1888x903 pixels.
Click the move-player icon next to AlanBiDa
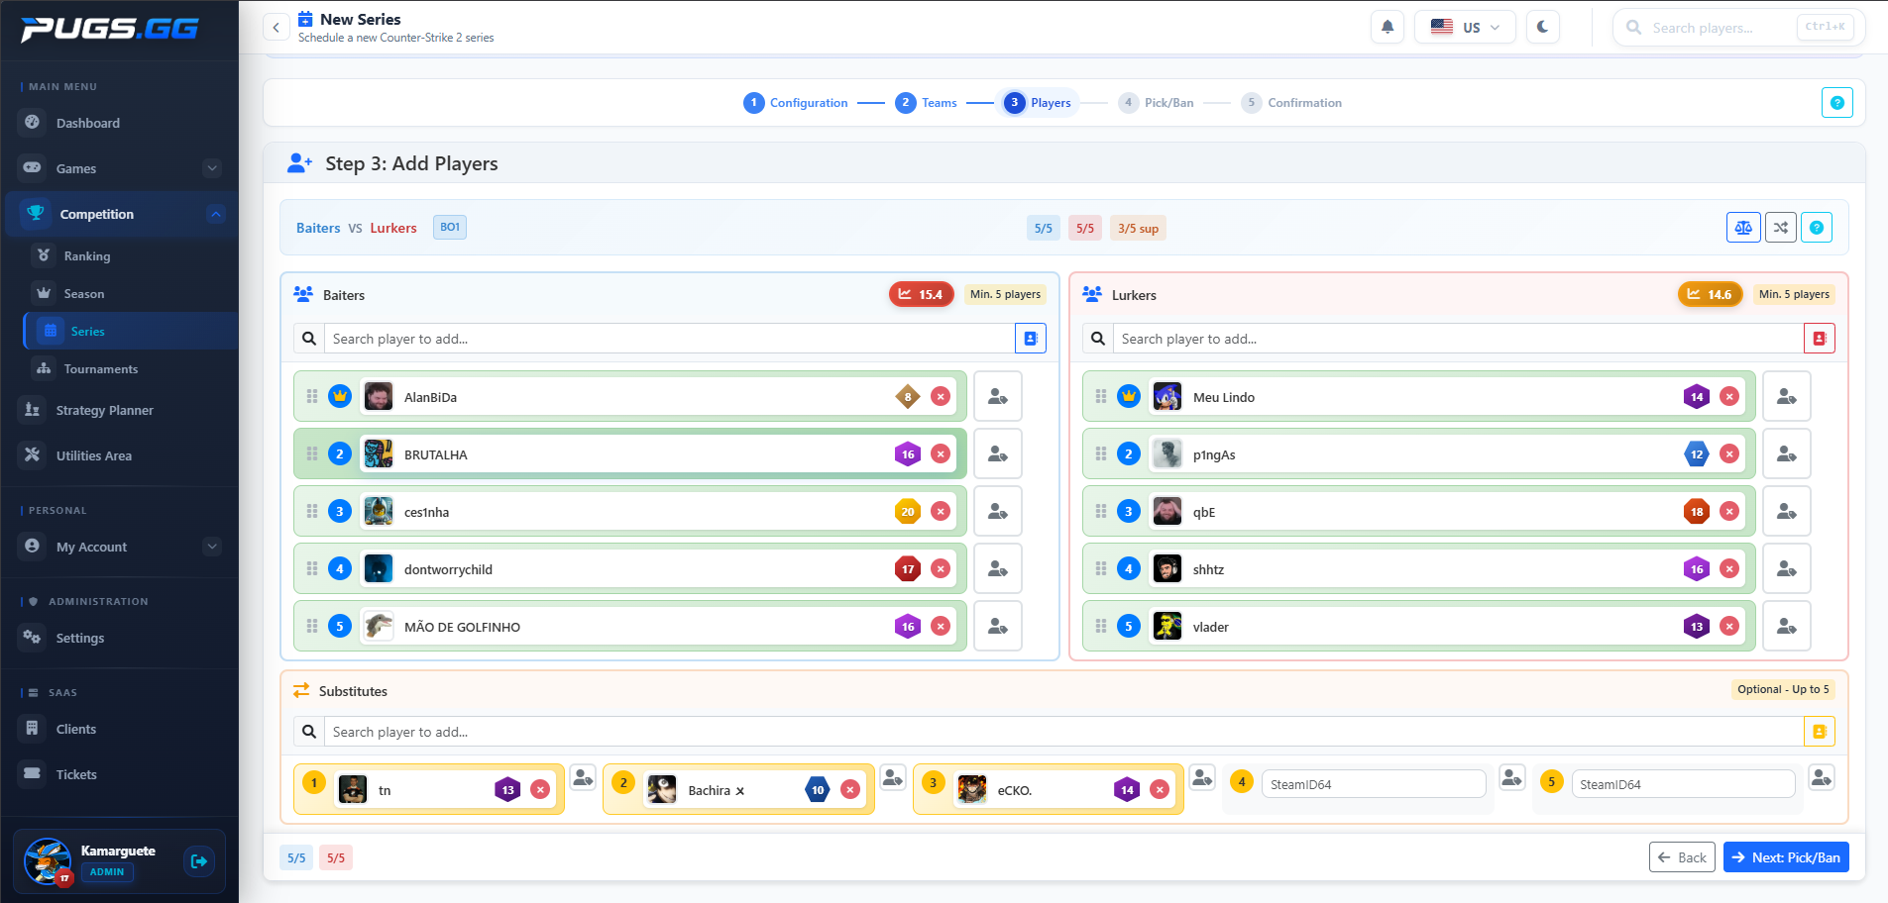coord(997,397)
